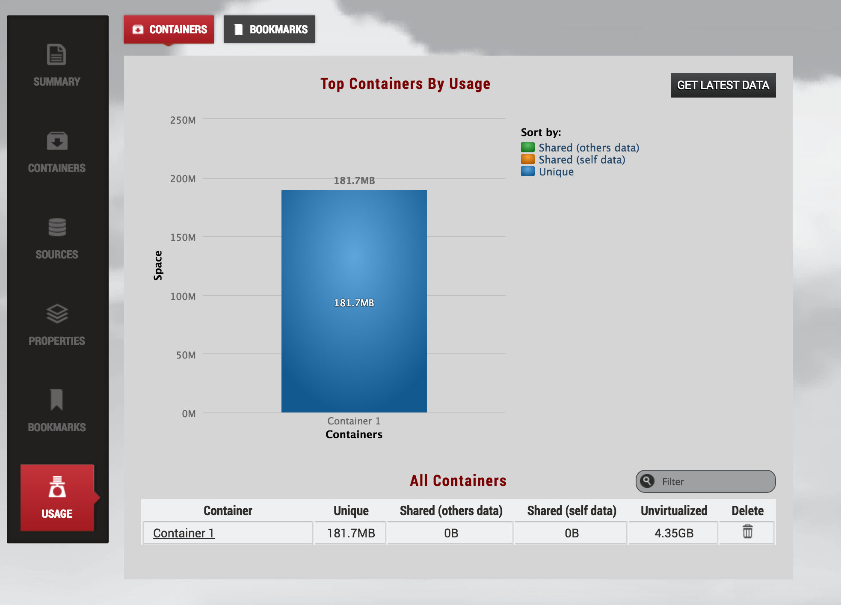Sort by Unique legend label
The image size is (841, 605).
(556, 172)
